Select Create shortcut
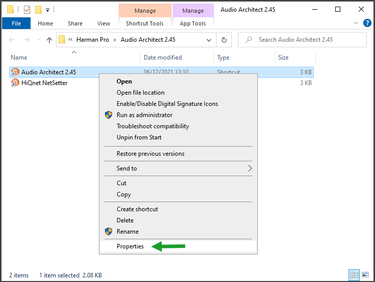The image size is (375, 282). pyautogui.click(x=178, y=209)
